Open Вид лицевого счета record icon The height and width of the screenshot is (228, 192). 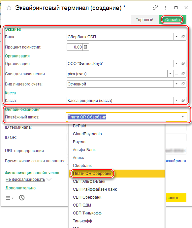click(x=183, y=84)
